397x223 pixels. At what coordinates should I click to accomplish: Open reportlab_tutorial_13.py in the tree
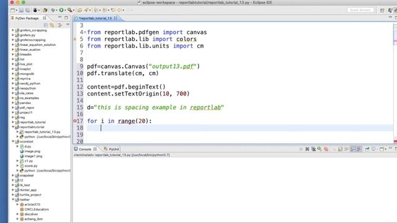click(42, 132)
